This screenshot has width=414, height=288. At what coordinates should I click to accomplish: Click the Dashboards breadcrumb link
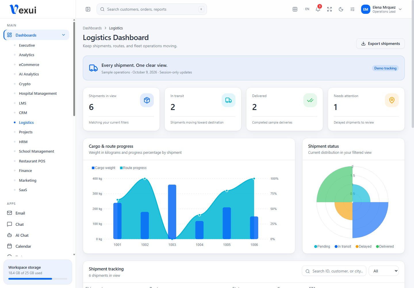92,28
